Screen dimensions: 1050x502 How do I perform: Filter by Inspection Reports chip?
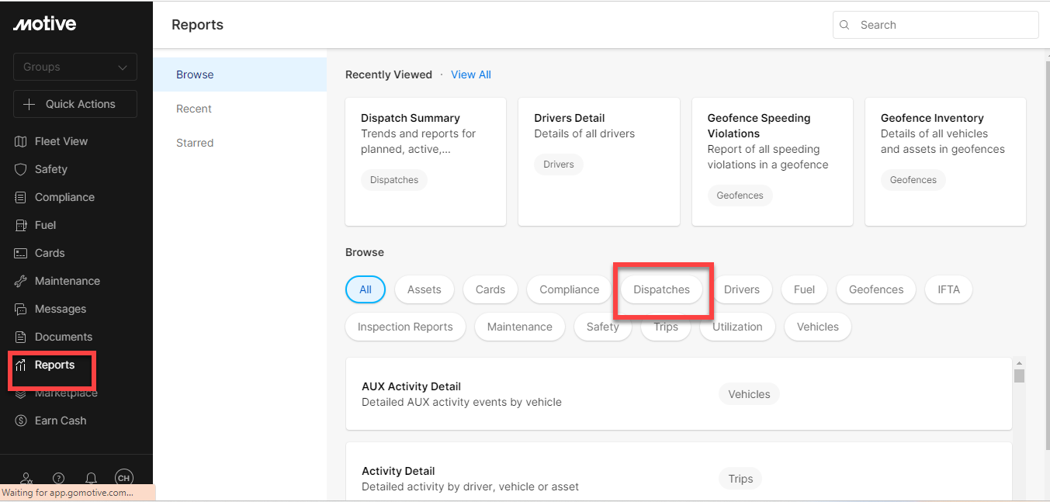tap(405, 327)
